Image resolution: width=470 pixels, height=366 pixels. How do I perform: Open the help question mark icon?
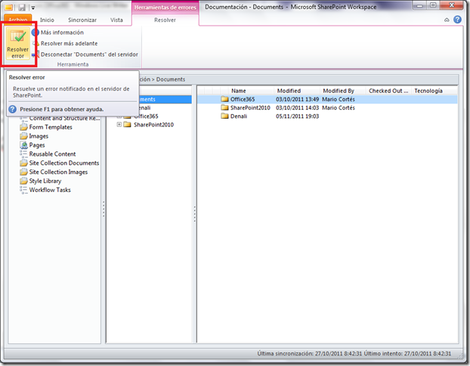[457, 20]
